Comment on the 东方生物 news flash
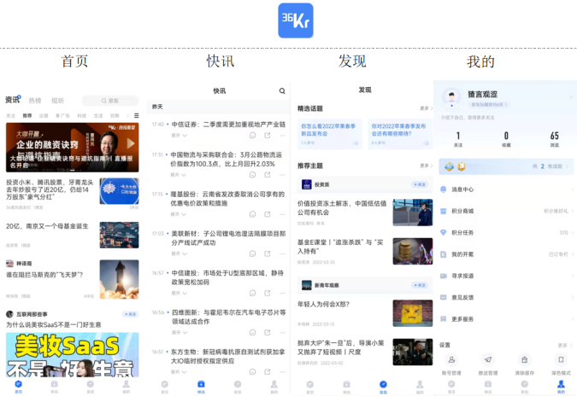577x396 pixels. tap(252, 372)
